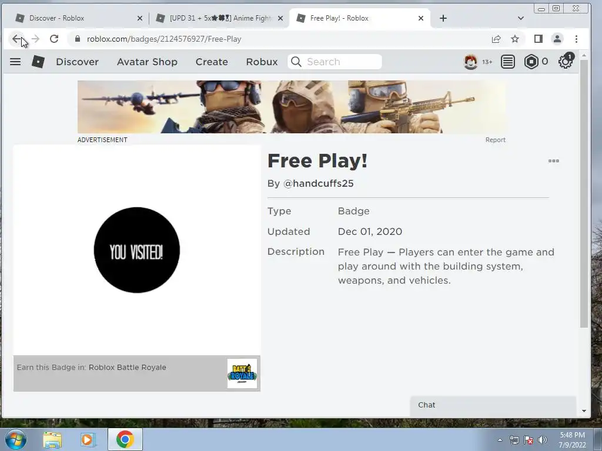Click the Updated date Dec 01, 2020
This screenshot has height=451, width=602.
370,231
